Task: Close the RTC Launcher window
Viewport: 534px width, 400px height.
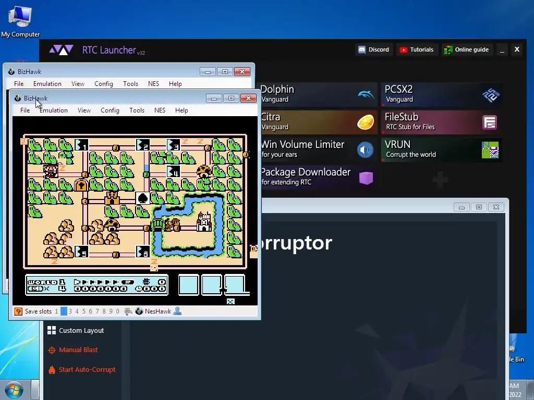Action: 517,49
